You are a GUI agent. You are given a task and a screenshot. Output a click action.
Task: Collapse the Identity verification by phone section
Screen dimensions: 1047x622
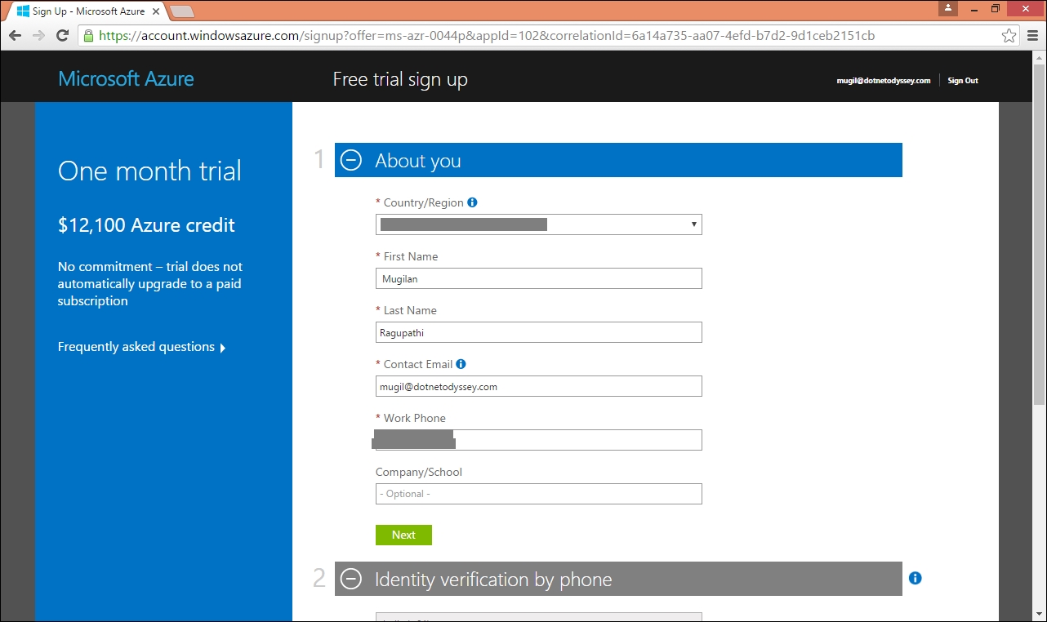pos(351,579)
